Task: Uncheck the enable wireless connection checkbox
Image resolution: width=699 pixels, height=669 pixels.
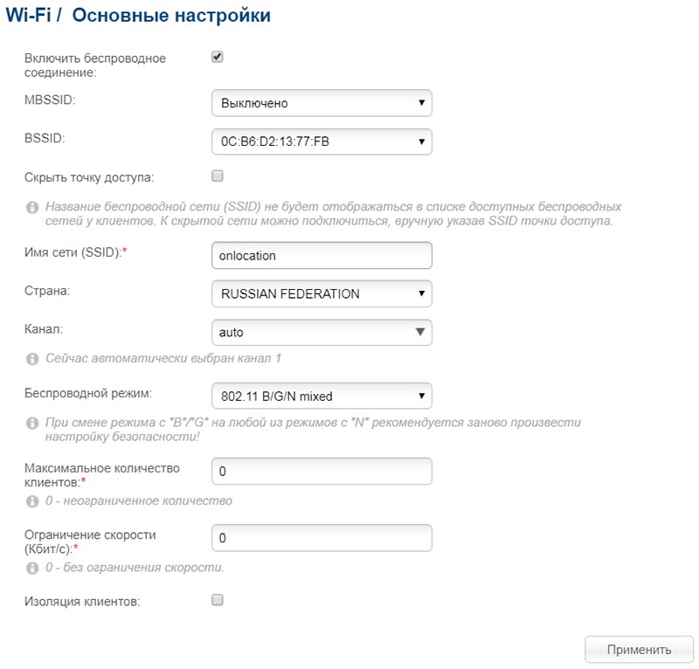Action: (217, 57)
